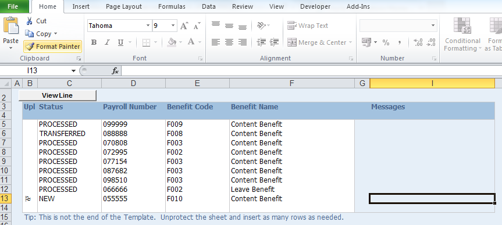
Task: Apply cell borders icon
Action: pos(147,42)
